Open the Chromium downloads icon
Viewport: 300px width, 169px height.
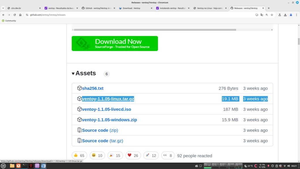point(285,15)
